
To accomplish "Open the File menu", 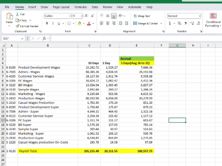I will (7, 7).
